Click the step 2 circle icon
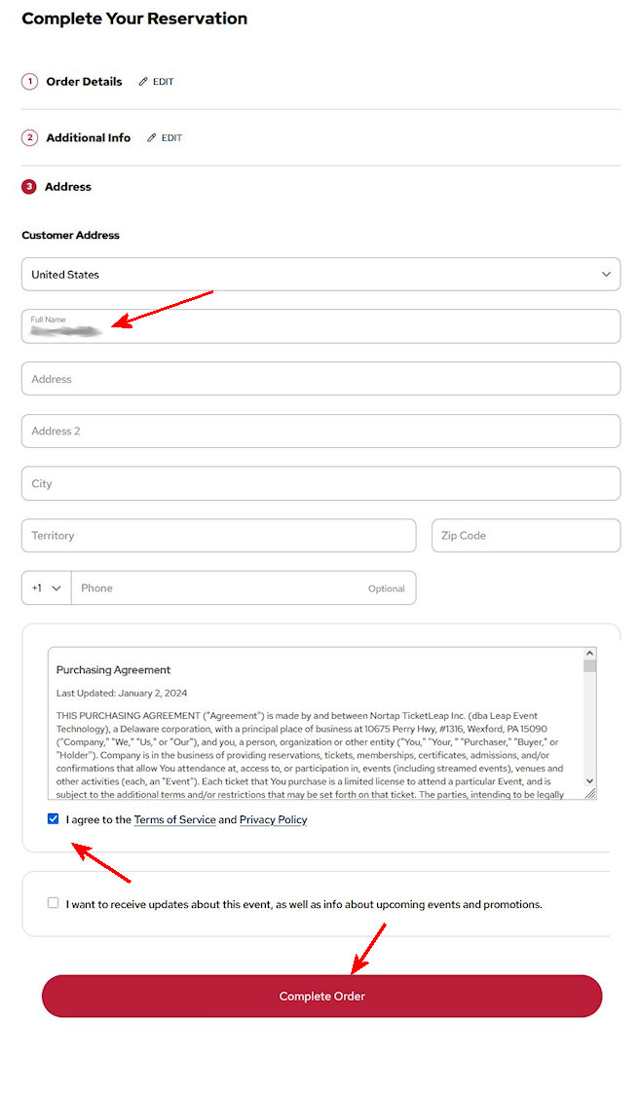 click(x=29, y=138)
